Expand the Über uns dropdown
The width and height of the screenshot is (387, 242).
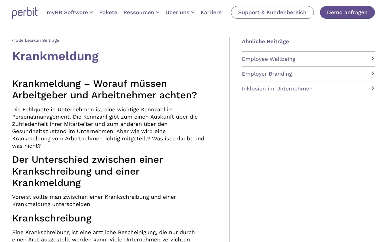(177, 12)
